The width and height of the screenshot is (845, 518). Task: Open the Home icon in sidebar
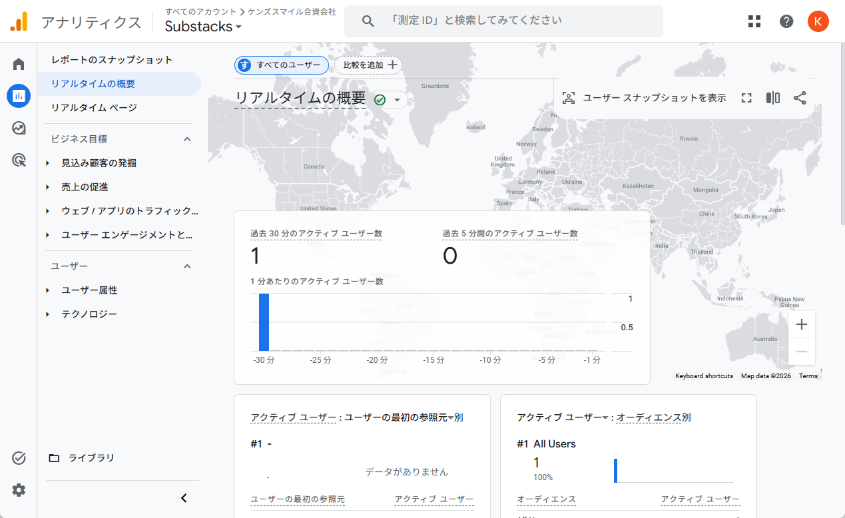pyautogui.click(x=19, y=64)
